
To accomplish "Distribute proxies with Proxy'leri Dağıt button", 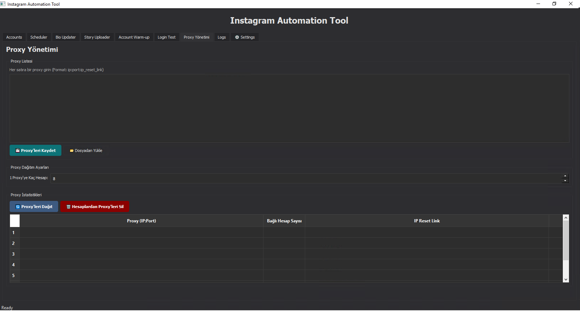I will (34, 207).
